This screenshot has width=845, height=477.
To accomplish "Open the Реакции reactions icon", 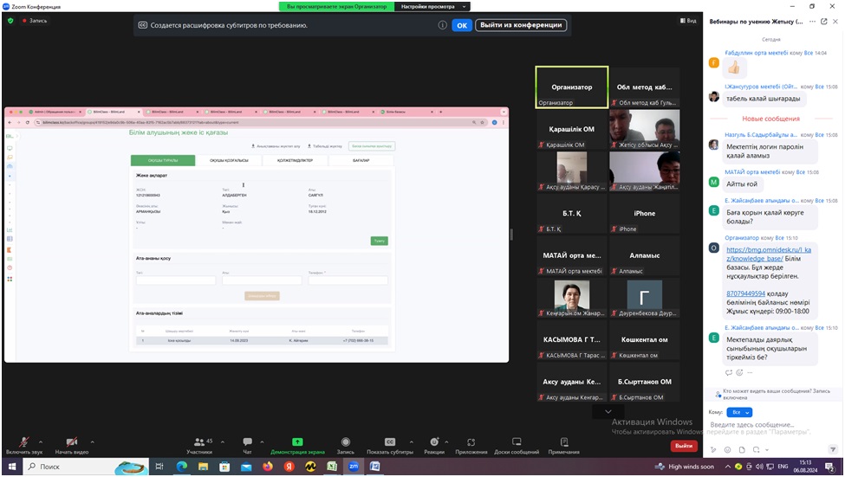I will (434, 442).
